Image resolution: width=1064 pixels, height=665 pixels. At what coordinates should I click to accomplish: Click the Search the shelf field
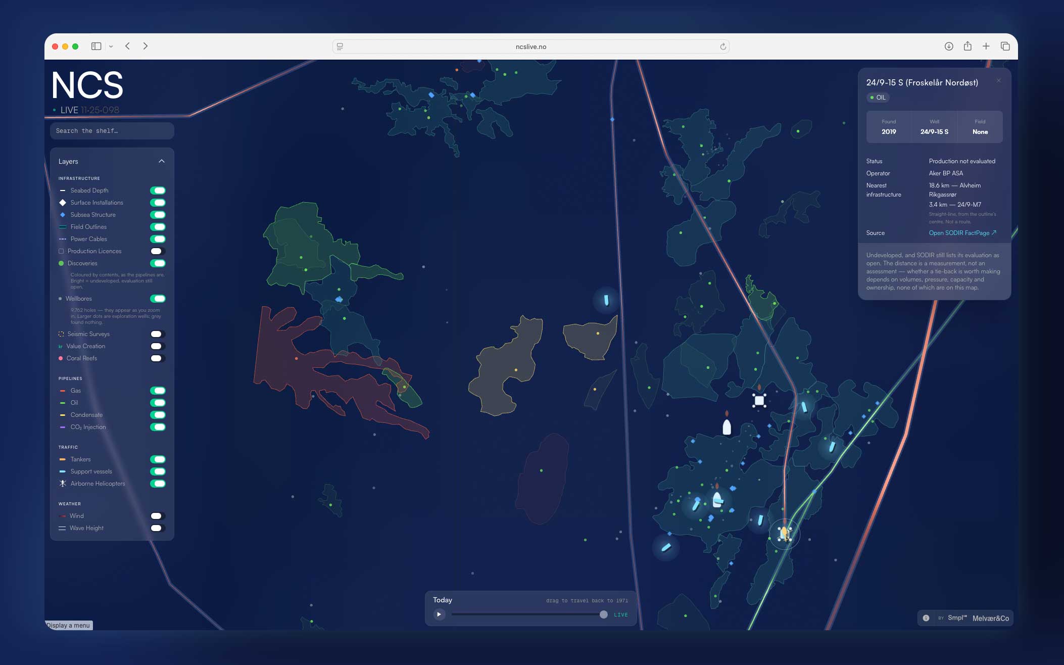click(112, 131)
